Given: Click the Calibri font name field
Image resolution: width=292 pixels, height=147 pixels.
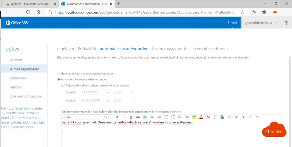Looking at the screenshot, I should [x=81, y=117].
